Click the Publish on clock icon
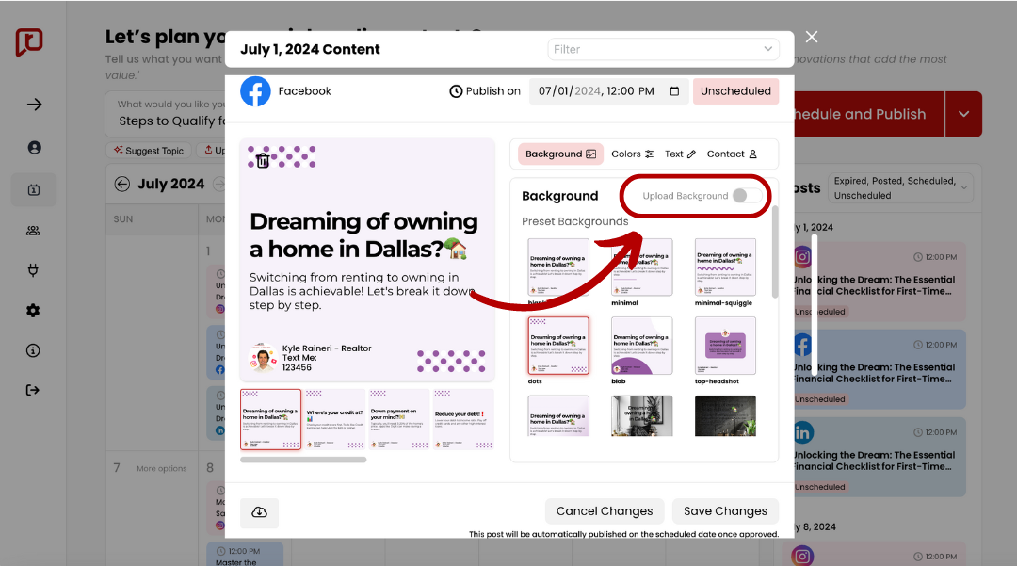Image resolution: width=1017 pixels, height=566 pixels. pos(456,91)
